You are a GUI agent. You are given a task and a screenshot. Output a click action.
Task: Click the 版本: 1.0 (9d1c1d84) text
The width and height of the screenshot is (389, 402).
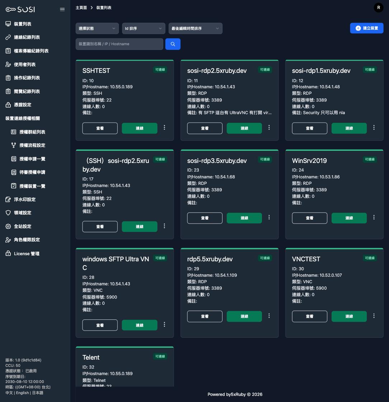pos(23,360)
